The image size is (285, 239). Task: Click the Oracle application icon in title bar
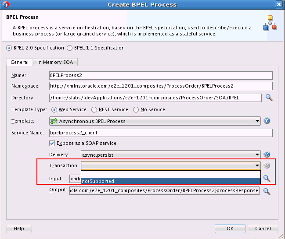pos(6,4)
